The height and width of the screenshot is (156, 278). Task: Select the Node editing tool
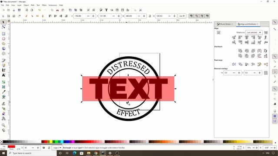3,27
